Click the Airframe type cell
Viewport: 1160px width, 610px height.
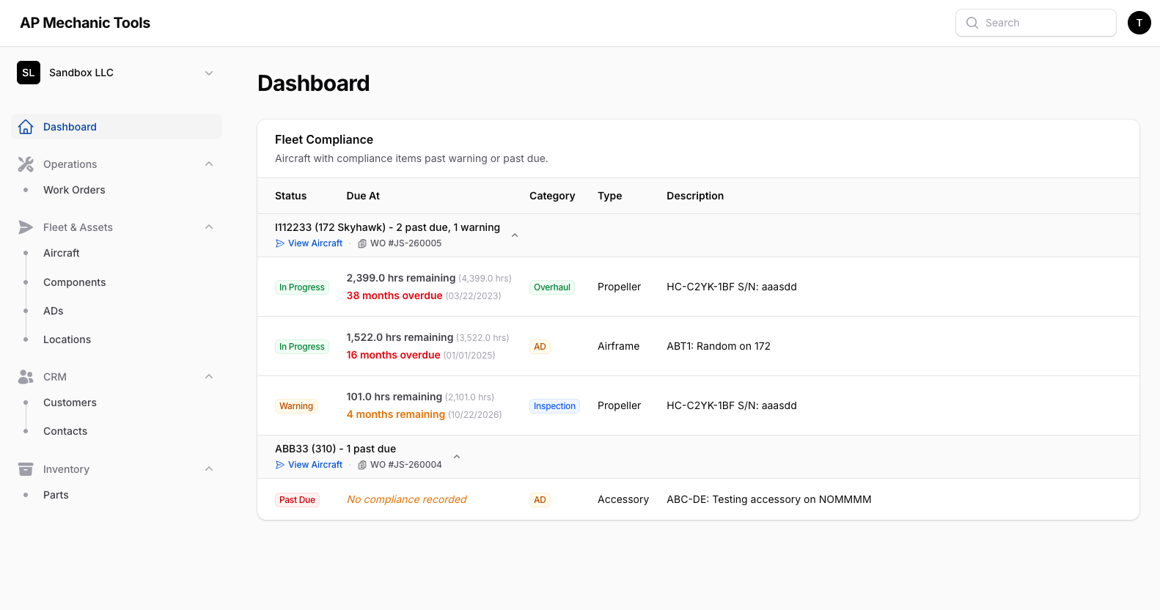[619, 346]
